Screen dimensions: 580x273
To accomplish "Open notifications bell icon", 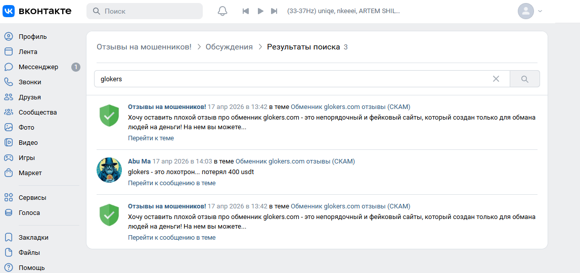I will tap(222, 11).
